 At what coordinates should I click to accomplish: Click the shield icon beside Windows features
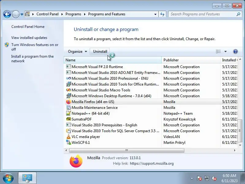pos(7,45)
